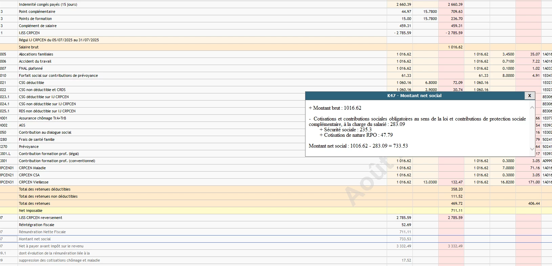Select the 'Salaire brut' row
Image resolution: width=552 pixels, height=266 pixels.
point(29,47)
